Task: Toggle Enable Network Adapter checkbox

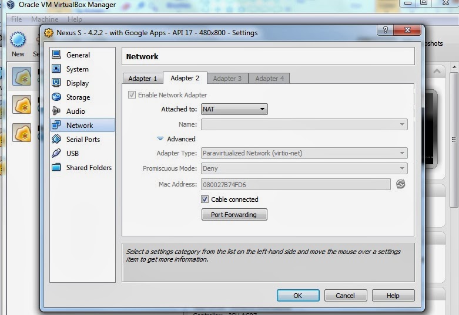Action: tap(132, 94)
